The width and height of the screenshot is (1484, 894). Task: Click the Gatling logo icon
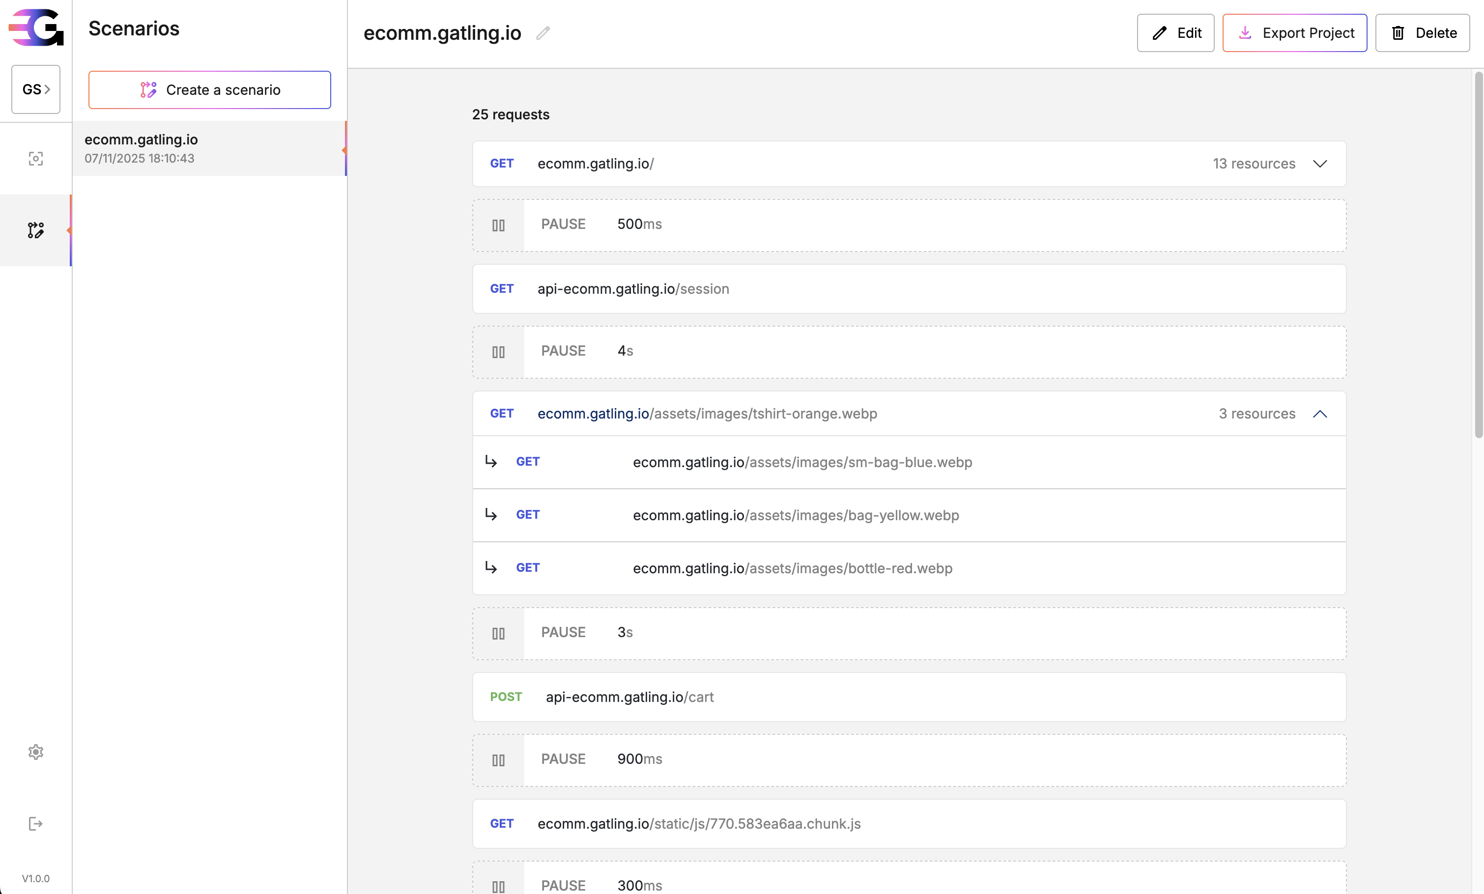point(36,28)
